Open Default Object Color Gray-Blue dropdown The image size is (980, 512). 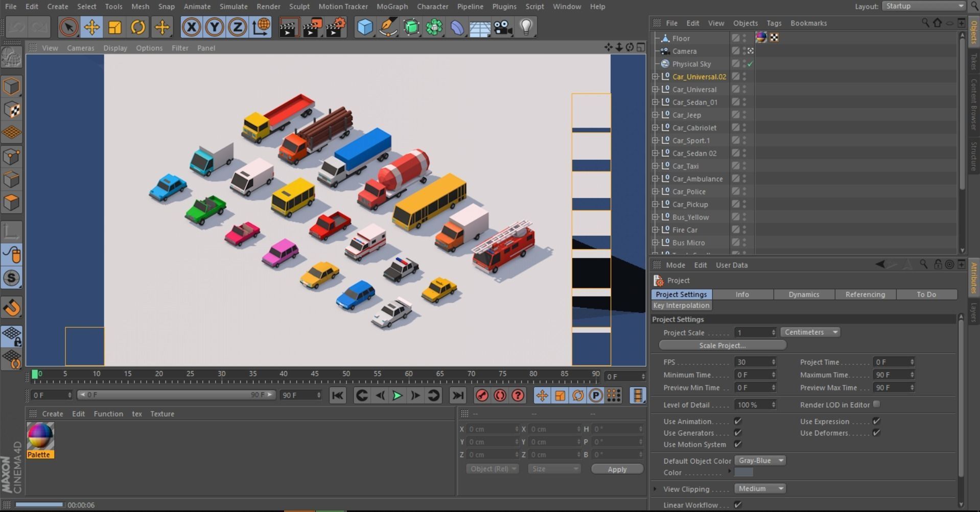pos(760,460)
